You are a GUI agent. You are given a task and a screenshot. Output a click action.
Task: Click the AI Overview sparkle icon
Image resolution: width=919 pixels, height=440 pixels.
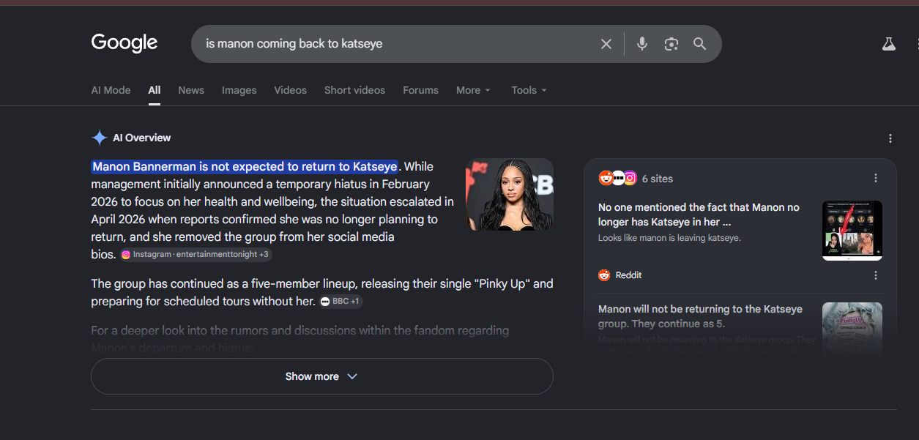(100, 138)
